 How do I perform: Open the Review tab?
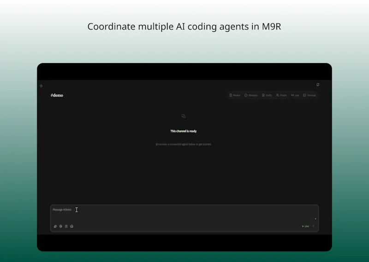point(235,95)
